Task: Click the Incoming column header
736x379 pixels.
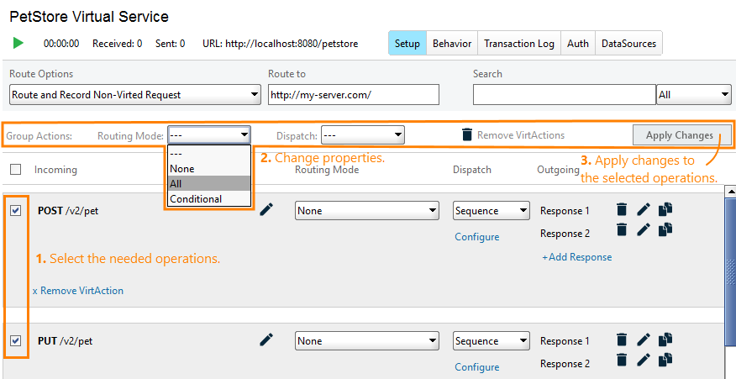Action: click(x=55, y=170)
